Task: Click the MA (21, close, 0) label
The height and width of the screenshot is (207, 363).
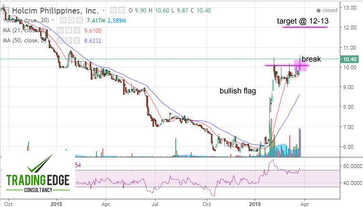Action: (x=25, y=30)
